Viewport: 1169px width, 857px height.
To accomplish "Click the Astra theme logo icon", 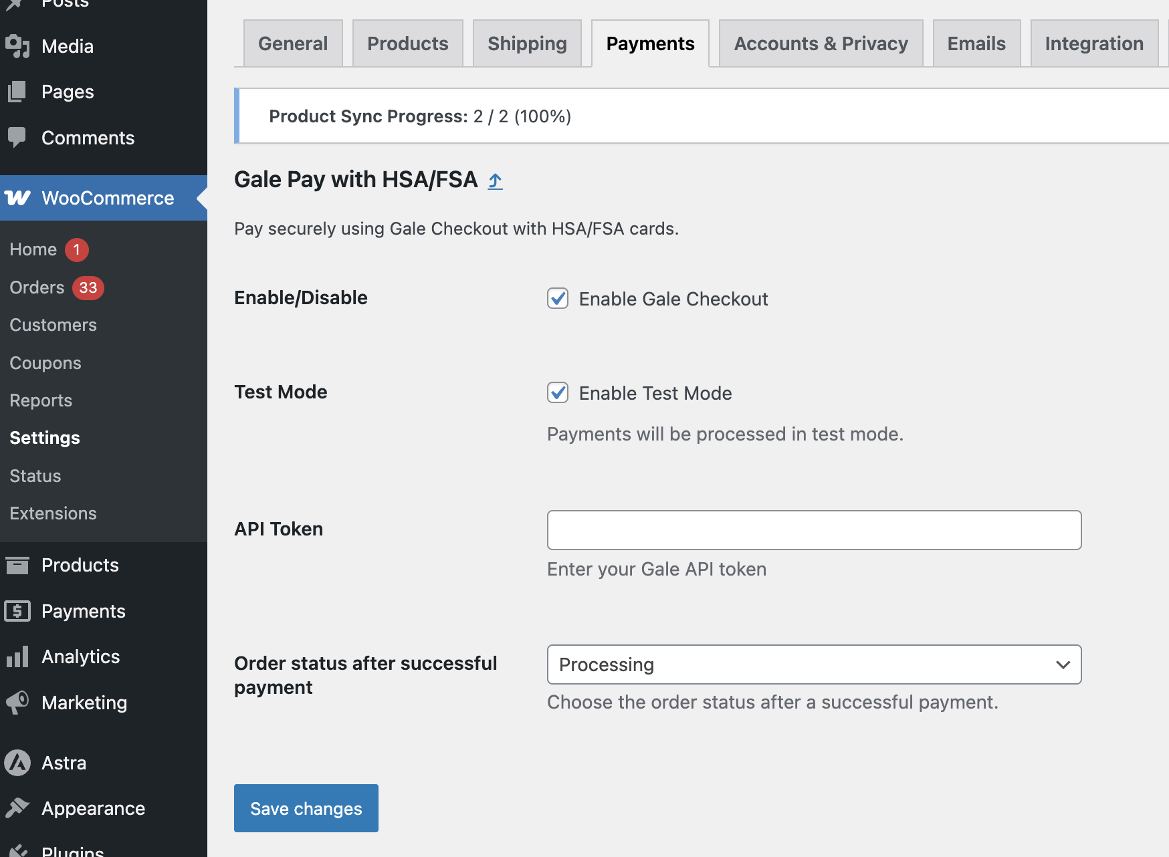I will point(17,763).
